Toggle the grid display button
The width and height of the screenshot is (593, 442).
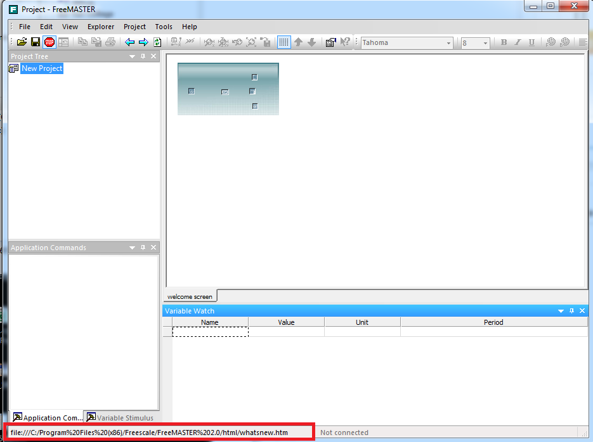point(283,42)
